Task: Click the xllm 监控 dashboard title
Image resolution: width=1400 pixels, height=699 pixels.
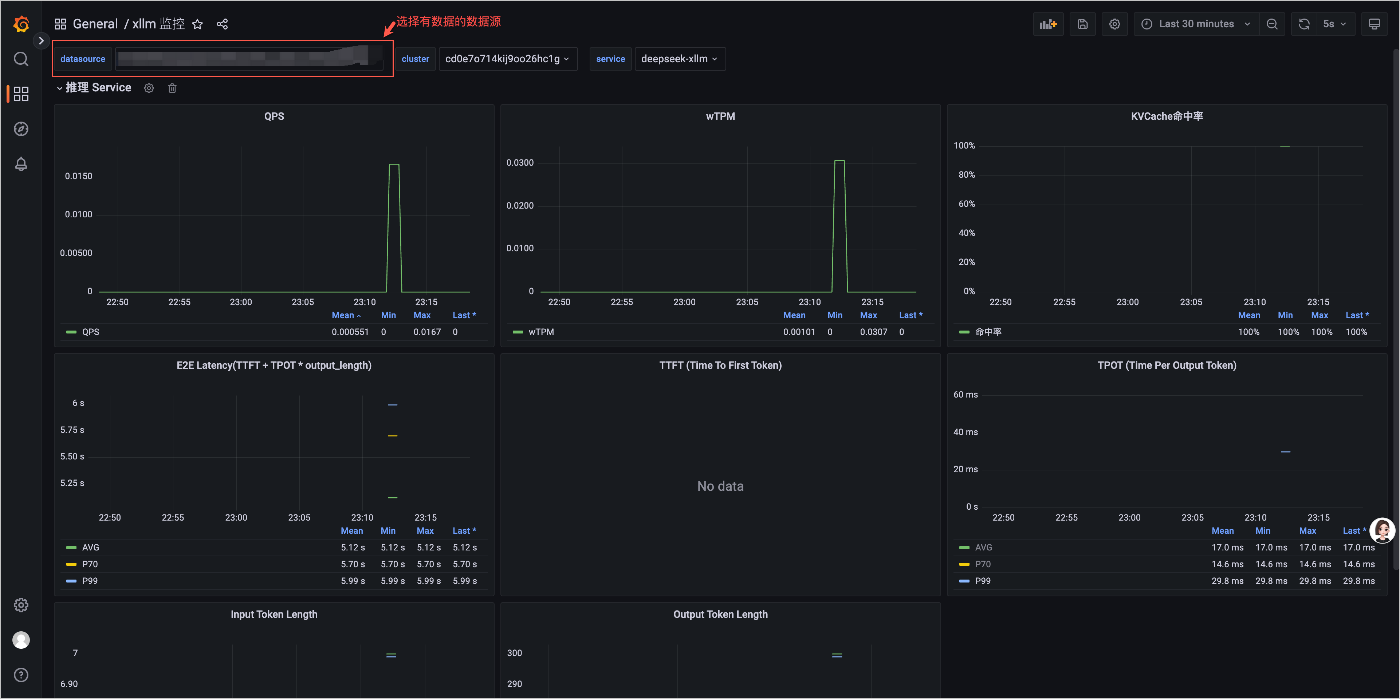Action: tap(159, 24)
